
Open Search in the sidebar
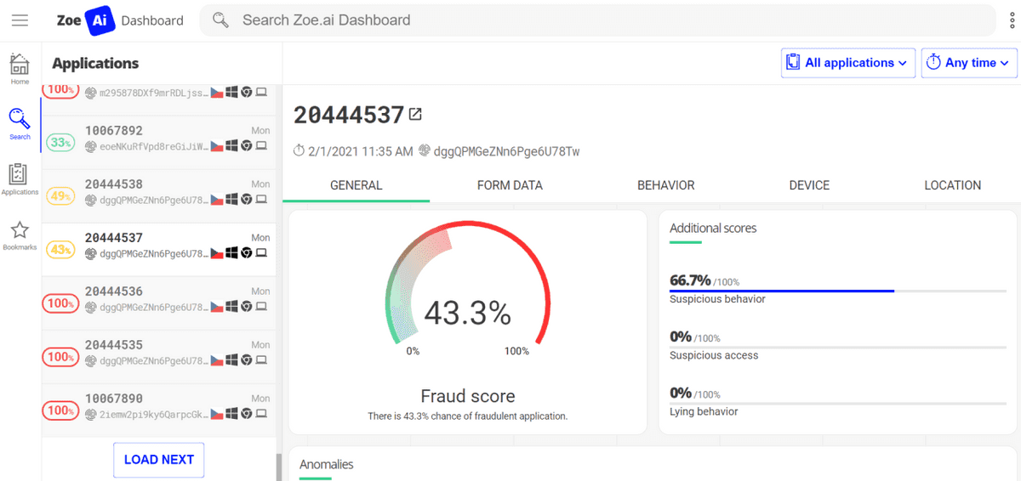tap(20, 124)
